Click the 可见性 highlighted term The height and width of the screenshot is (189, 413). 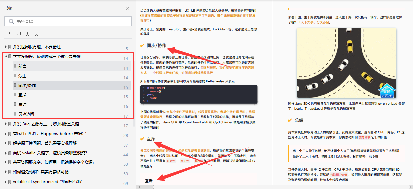coord(171,161)
